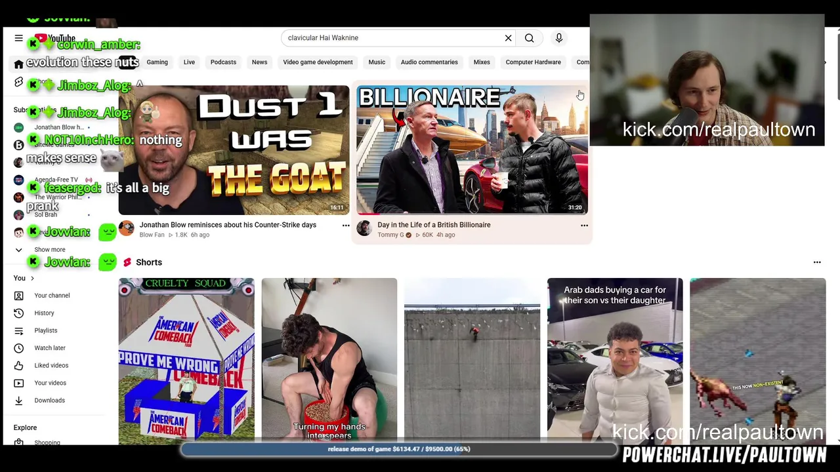840x472 pixels.
Task: Open the hamburger guide menu
Action: (18, 38)
